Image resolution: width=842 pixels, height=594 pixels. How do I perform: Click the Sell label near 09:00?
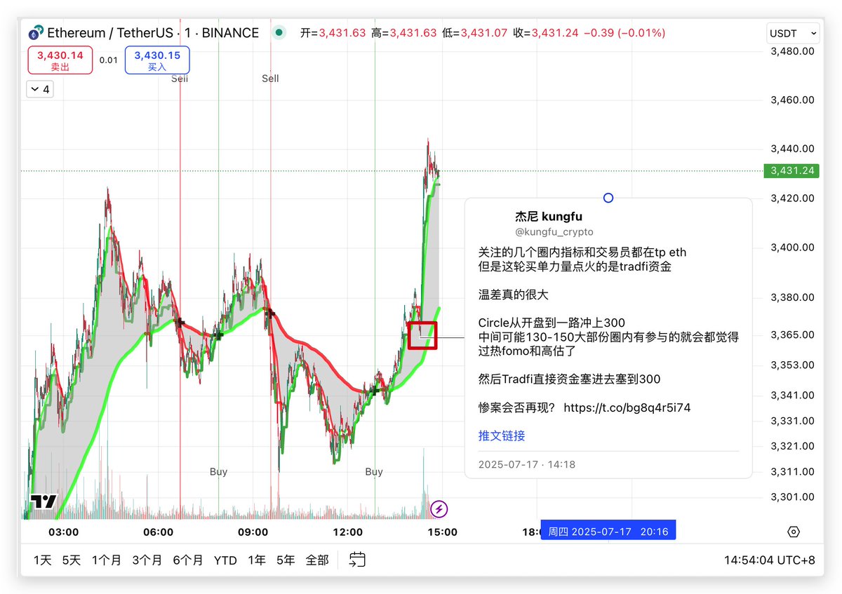[270, 79]
